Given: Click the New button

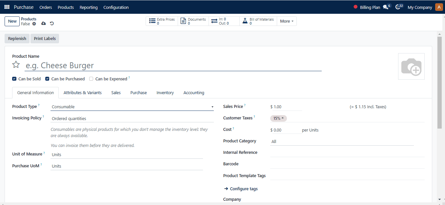Looking at the screenshot, I should coord(12,21).
